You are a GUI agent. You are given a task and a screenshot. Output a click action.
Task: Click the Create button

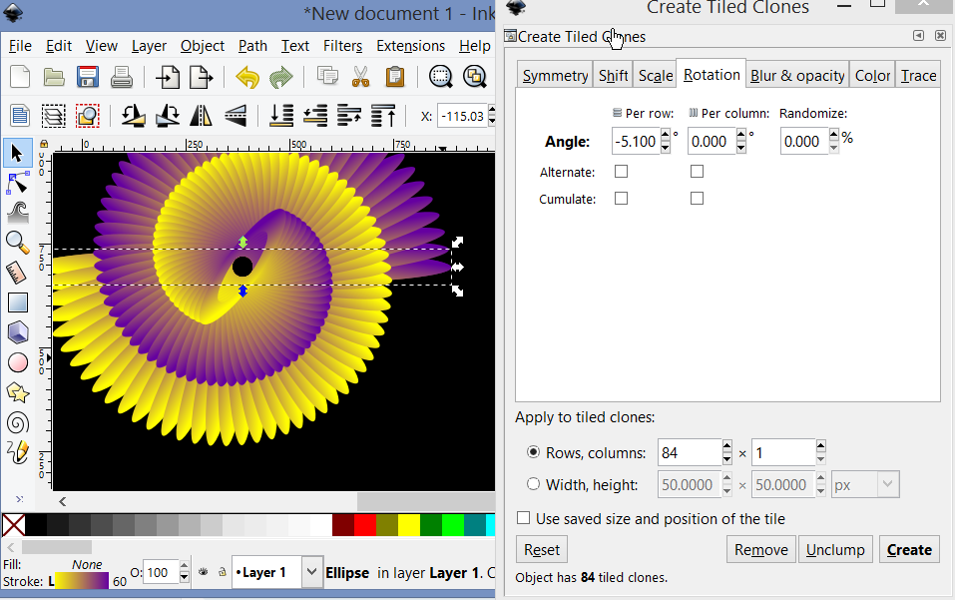point(908,549)
